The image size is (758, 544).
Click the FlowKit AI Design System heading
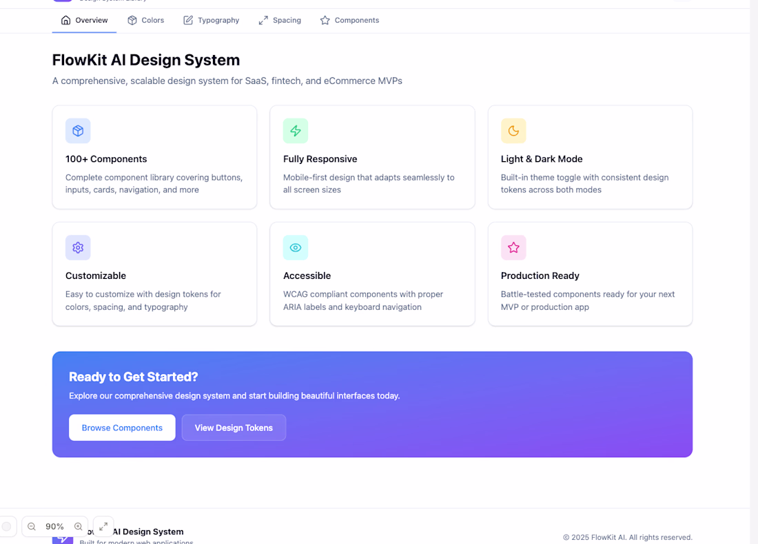click(x=146, y=60)
